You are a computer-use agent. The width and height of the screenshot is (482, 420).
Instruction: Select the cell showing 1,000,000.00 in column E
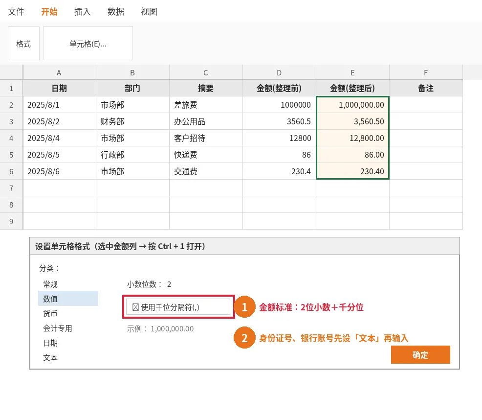[352, 105]
